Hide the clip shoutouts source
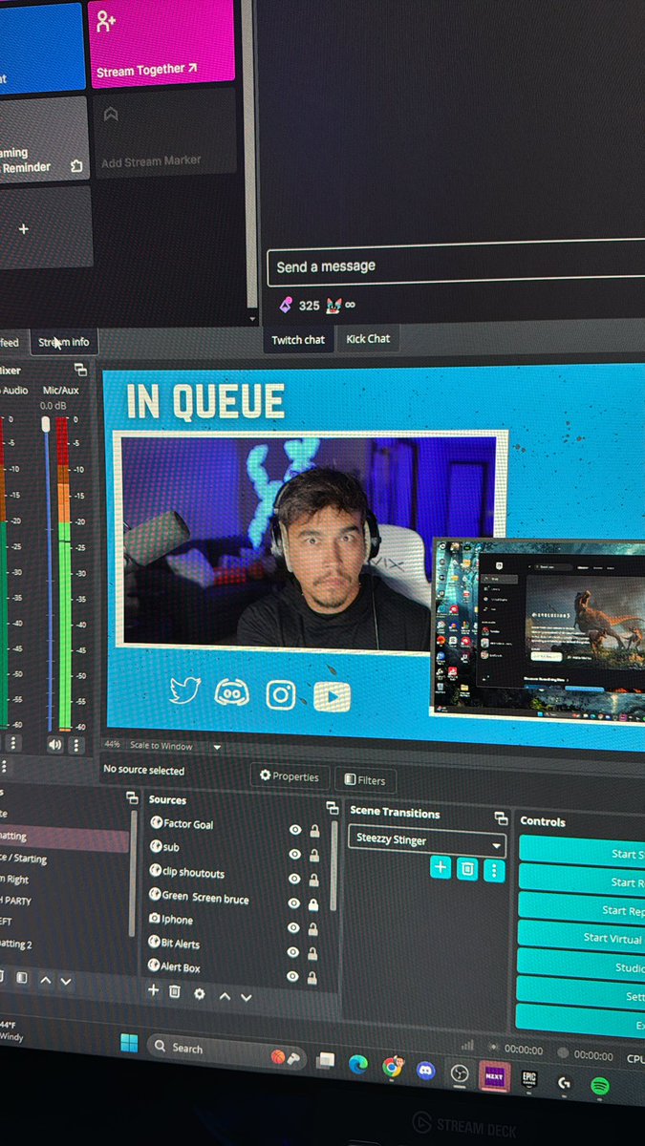 pyautogui.click(x=295, y=879)
